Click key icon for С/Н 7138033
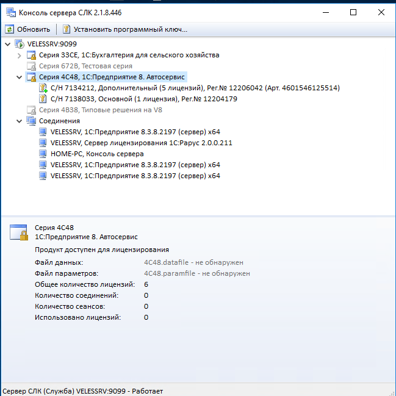The height and width of the screenshot is (396, 396). 43,99
